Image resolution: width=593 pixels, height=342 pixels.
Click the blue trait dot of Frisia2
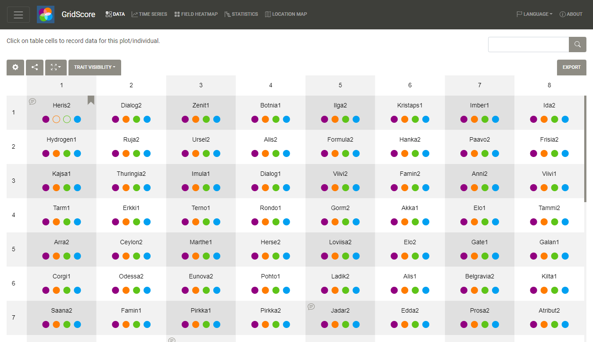[565, 153]
